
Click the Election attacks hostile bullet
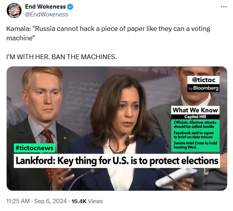click(195, 124)
